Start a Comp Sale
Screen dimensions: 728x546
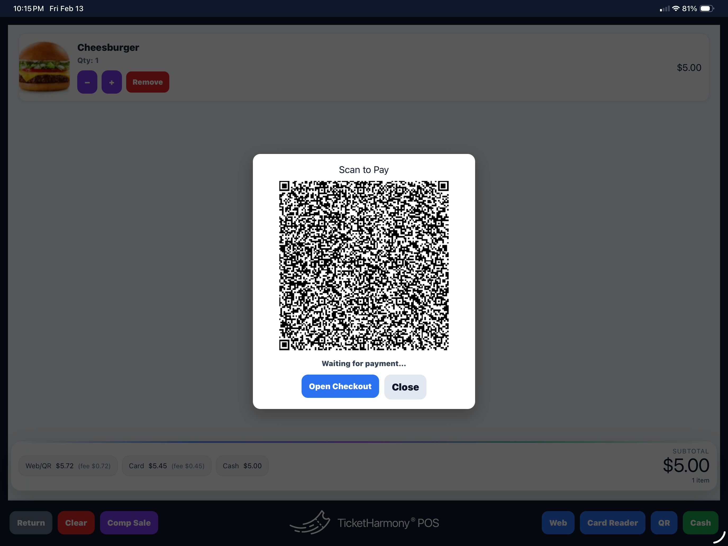(129, 523)
